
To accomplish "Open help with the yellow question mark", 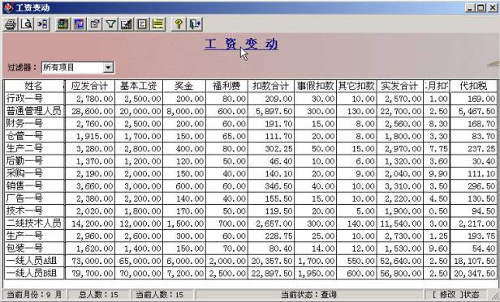I will pos(179,24).
